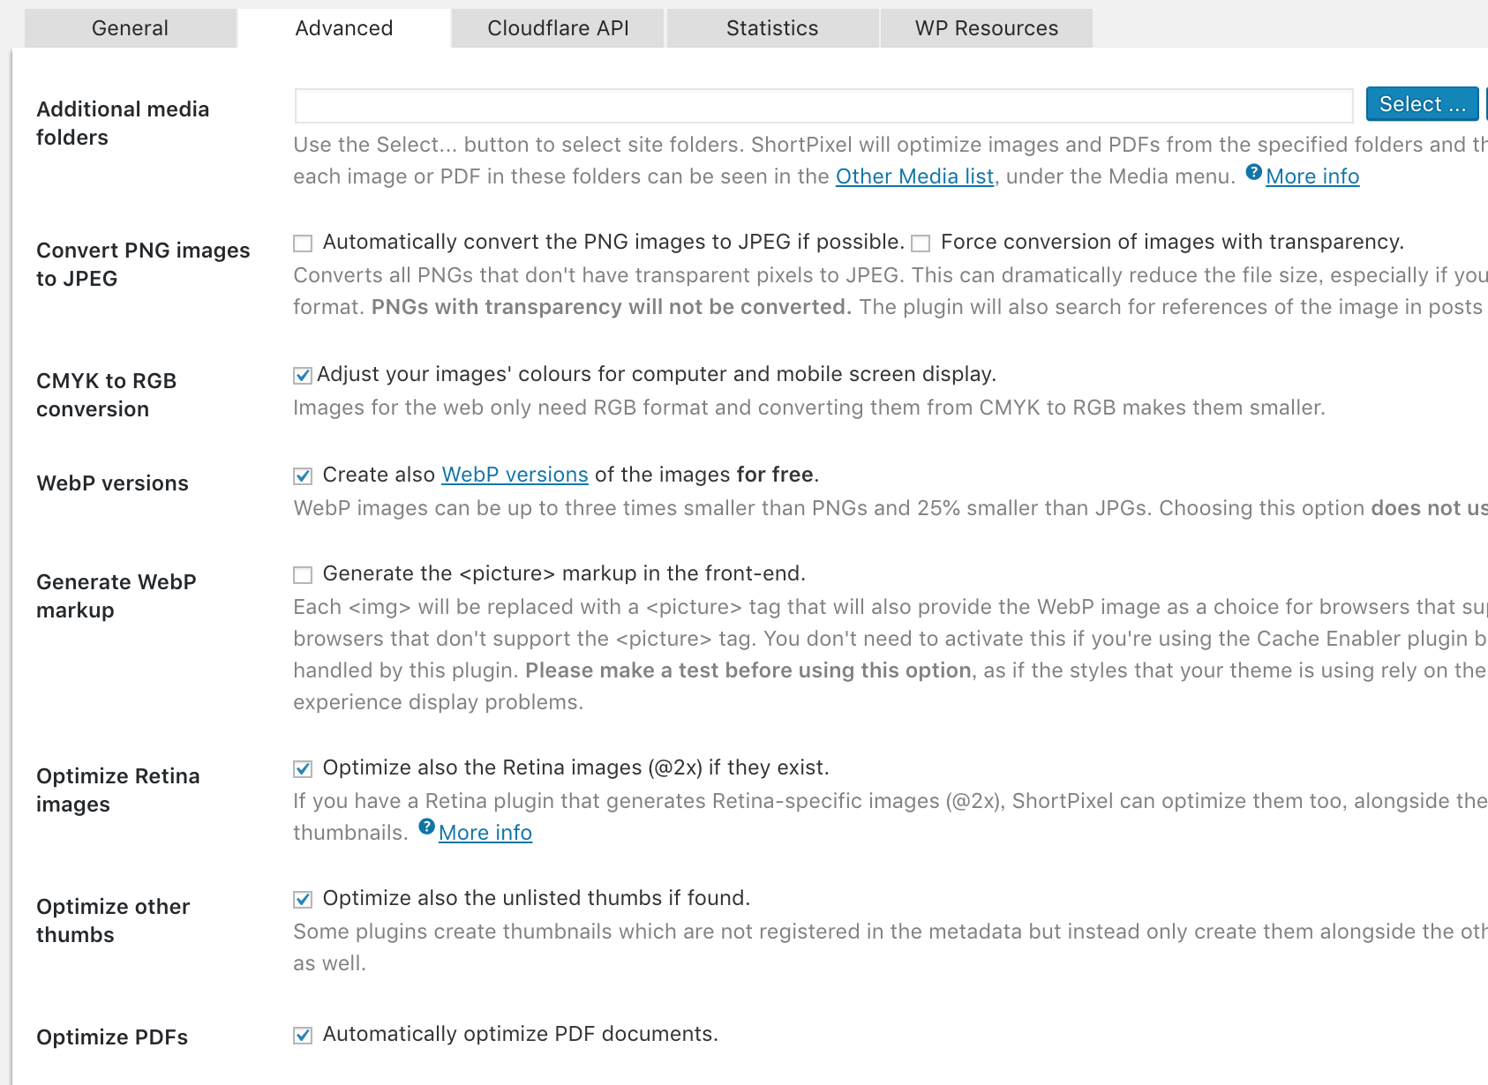Open the WebP versions hyperlink
The image size is (1488, 1085).
click(515, 475)
